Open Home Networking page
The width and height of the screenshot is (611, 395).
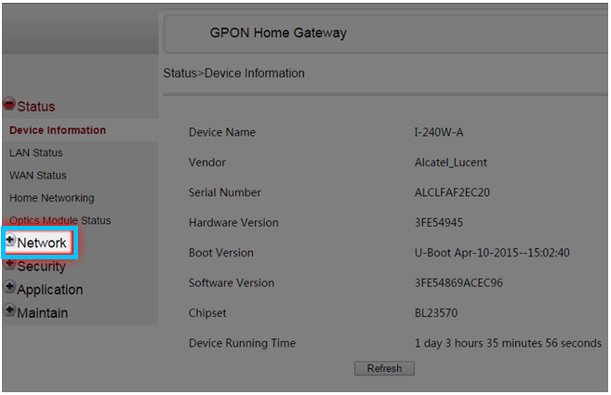point(52,198)
